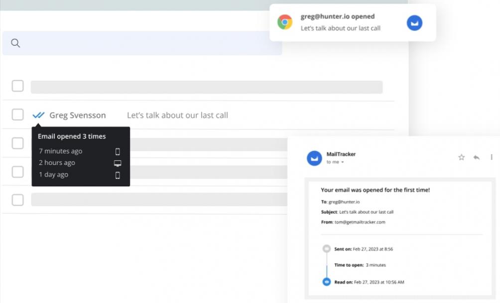Click 'Your email was opened for the first time!' heading
The image size is (500, 303).
375,190
